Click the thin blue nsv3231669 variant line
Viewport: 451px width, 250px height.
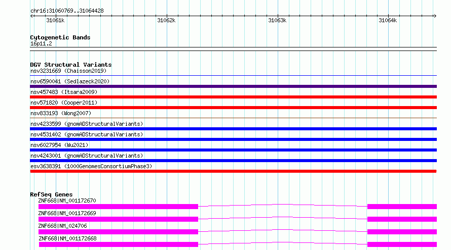(x=233, y=76)
